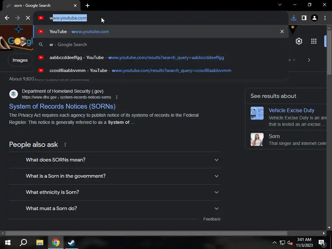Screen dimensions: 332x249
Task: Close the 'sorn - Google Search' tab
Action: click(75, 6)
